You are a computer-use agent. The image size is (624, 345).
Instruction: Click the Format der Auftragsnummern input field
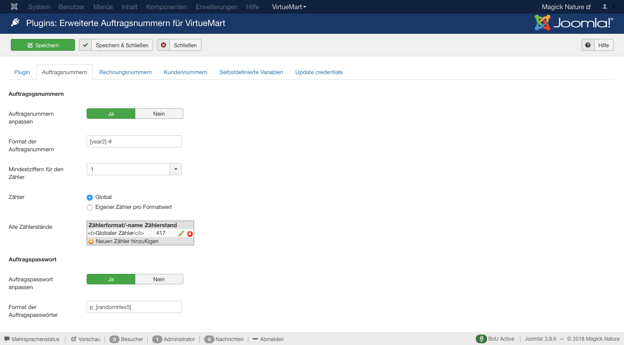(134, 141)
